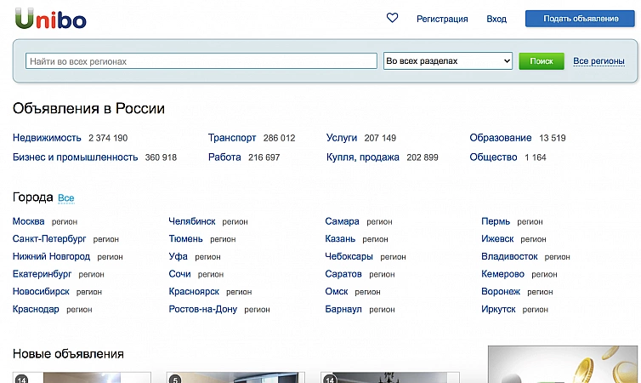Show all cities via 'Все' link
Viewport: 641px width, 383px height.
click(65, 198)
